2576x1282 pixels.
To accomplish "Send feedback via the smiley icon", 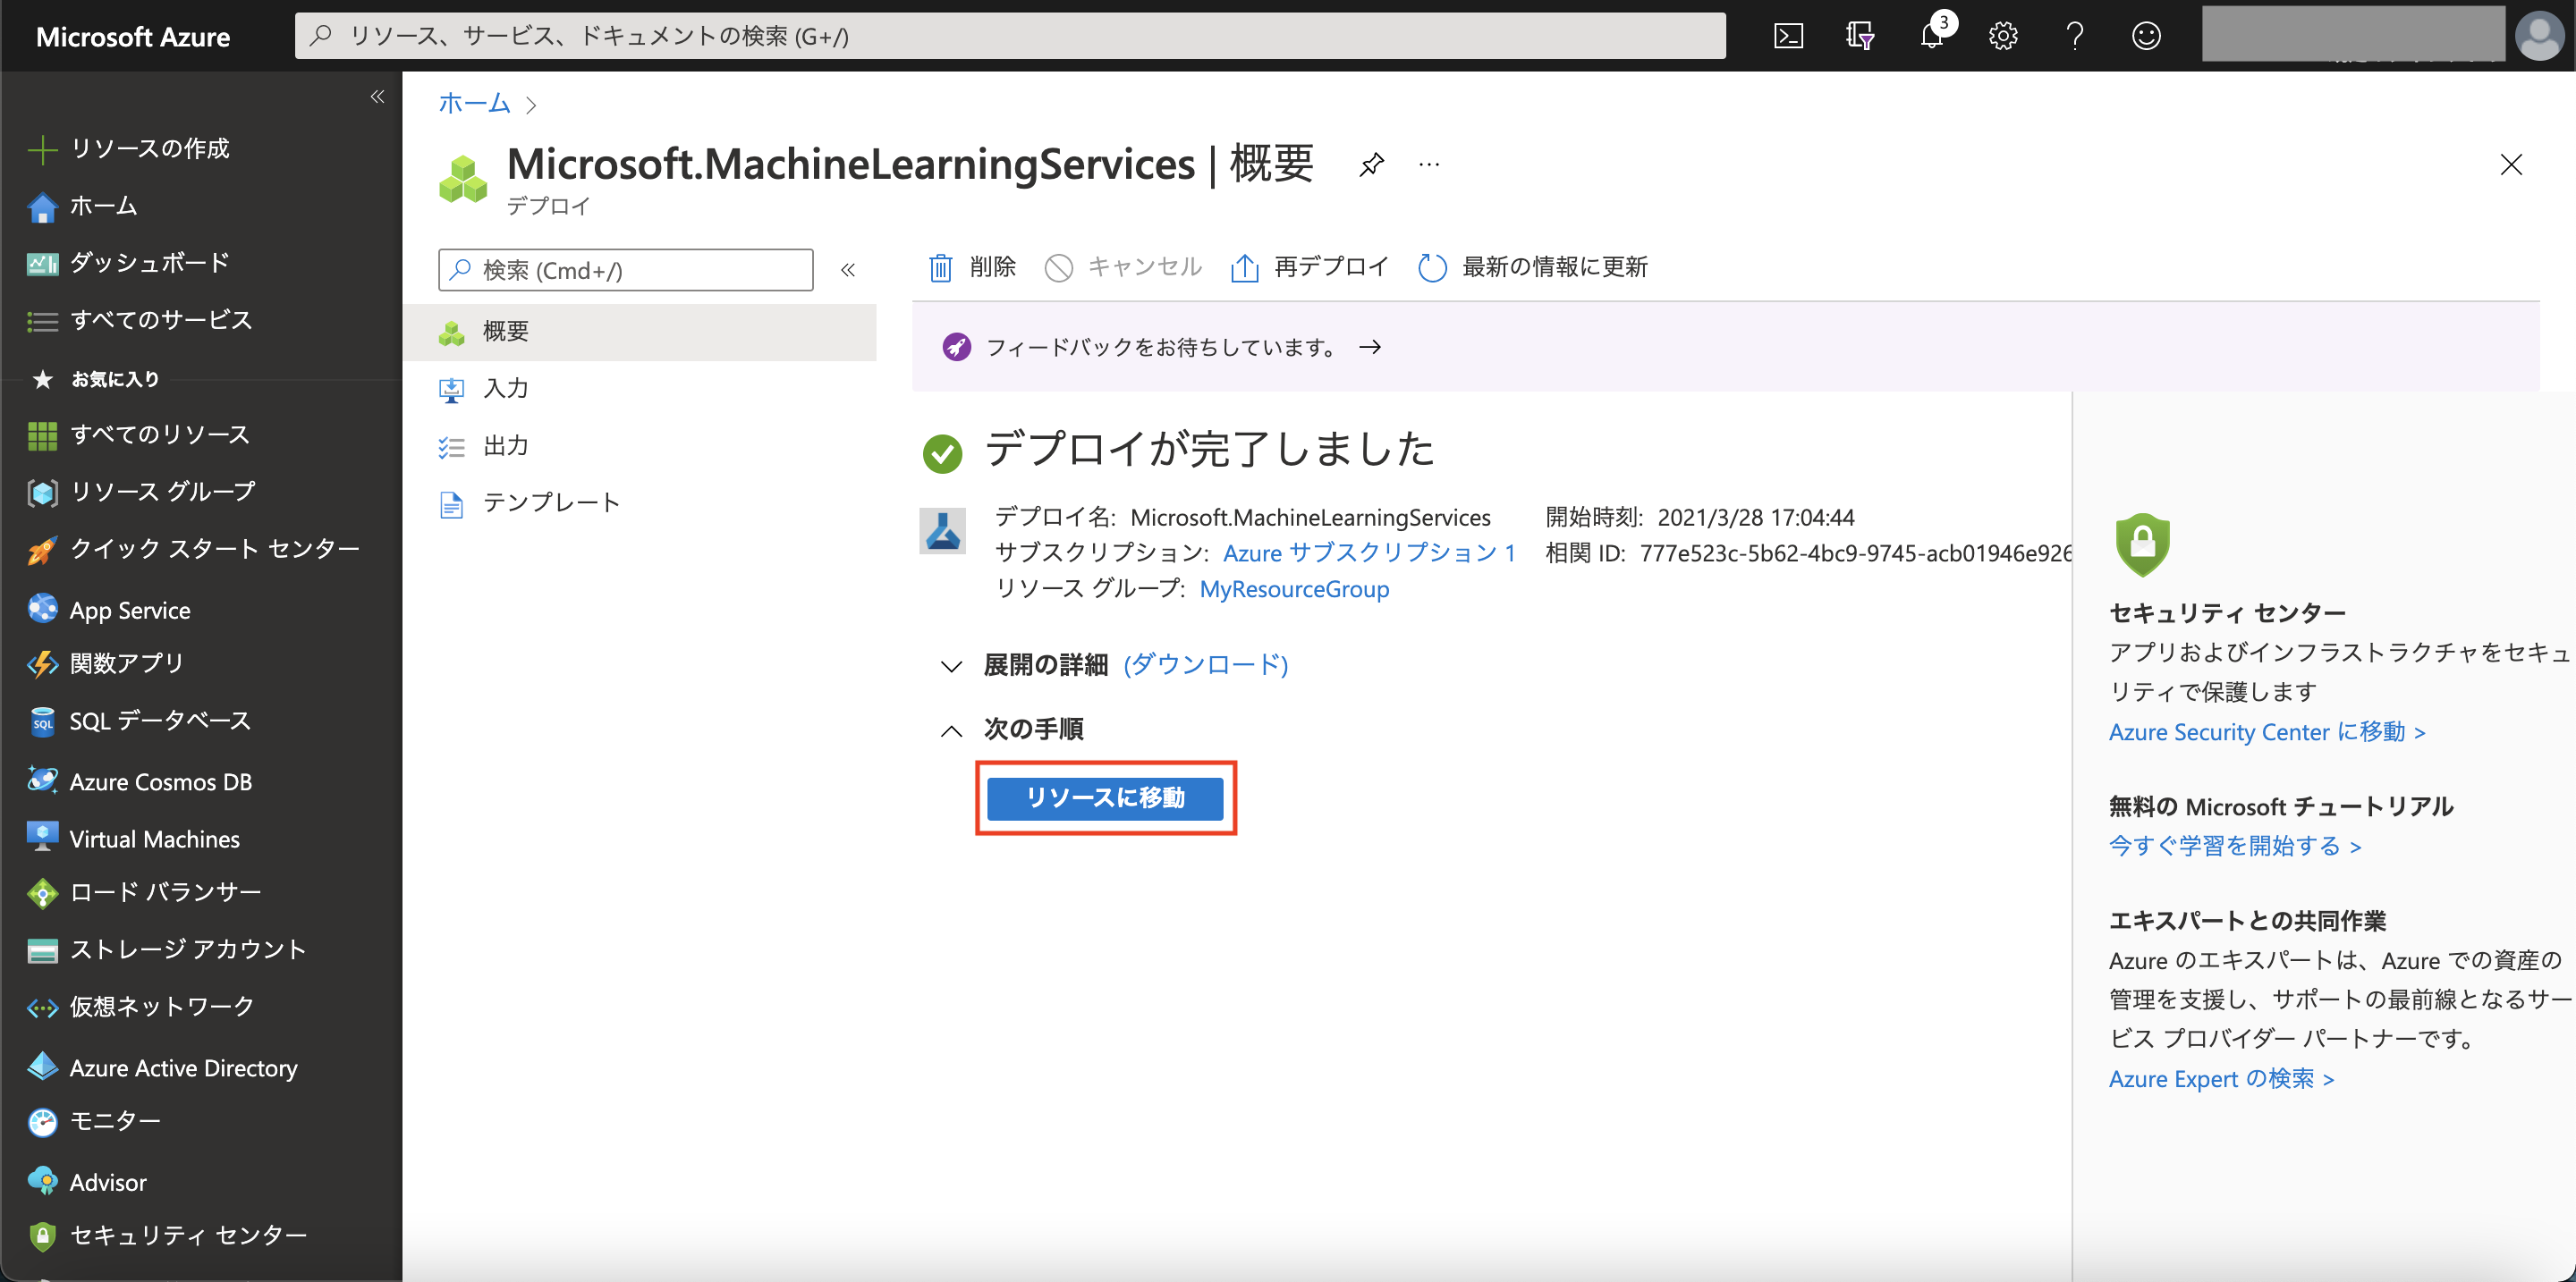I will (2147, 36).
